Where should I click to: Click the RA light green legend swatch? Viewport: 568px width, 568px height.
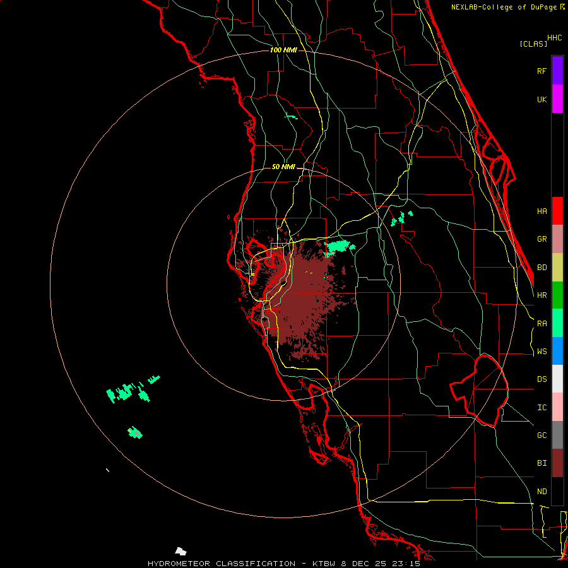[557, 323]
